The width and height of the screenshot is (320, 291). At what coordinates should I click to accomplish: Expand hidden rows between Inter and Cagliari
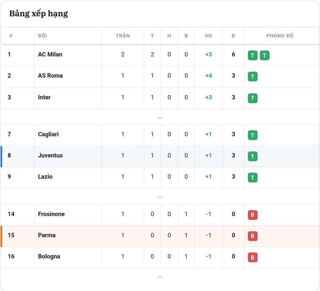(x=160, y=118)
